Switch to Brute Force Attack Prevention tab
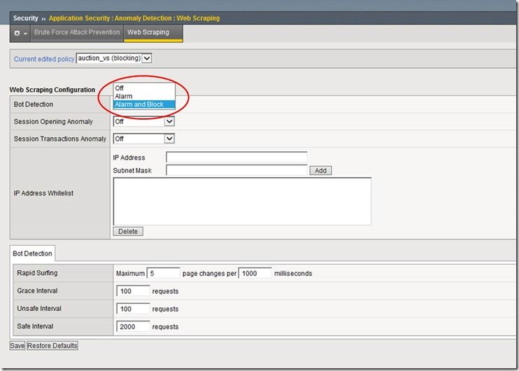The height and width of the screenshot is (371, 519). (x=76, y=33)
